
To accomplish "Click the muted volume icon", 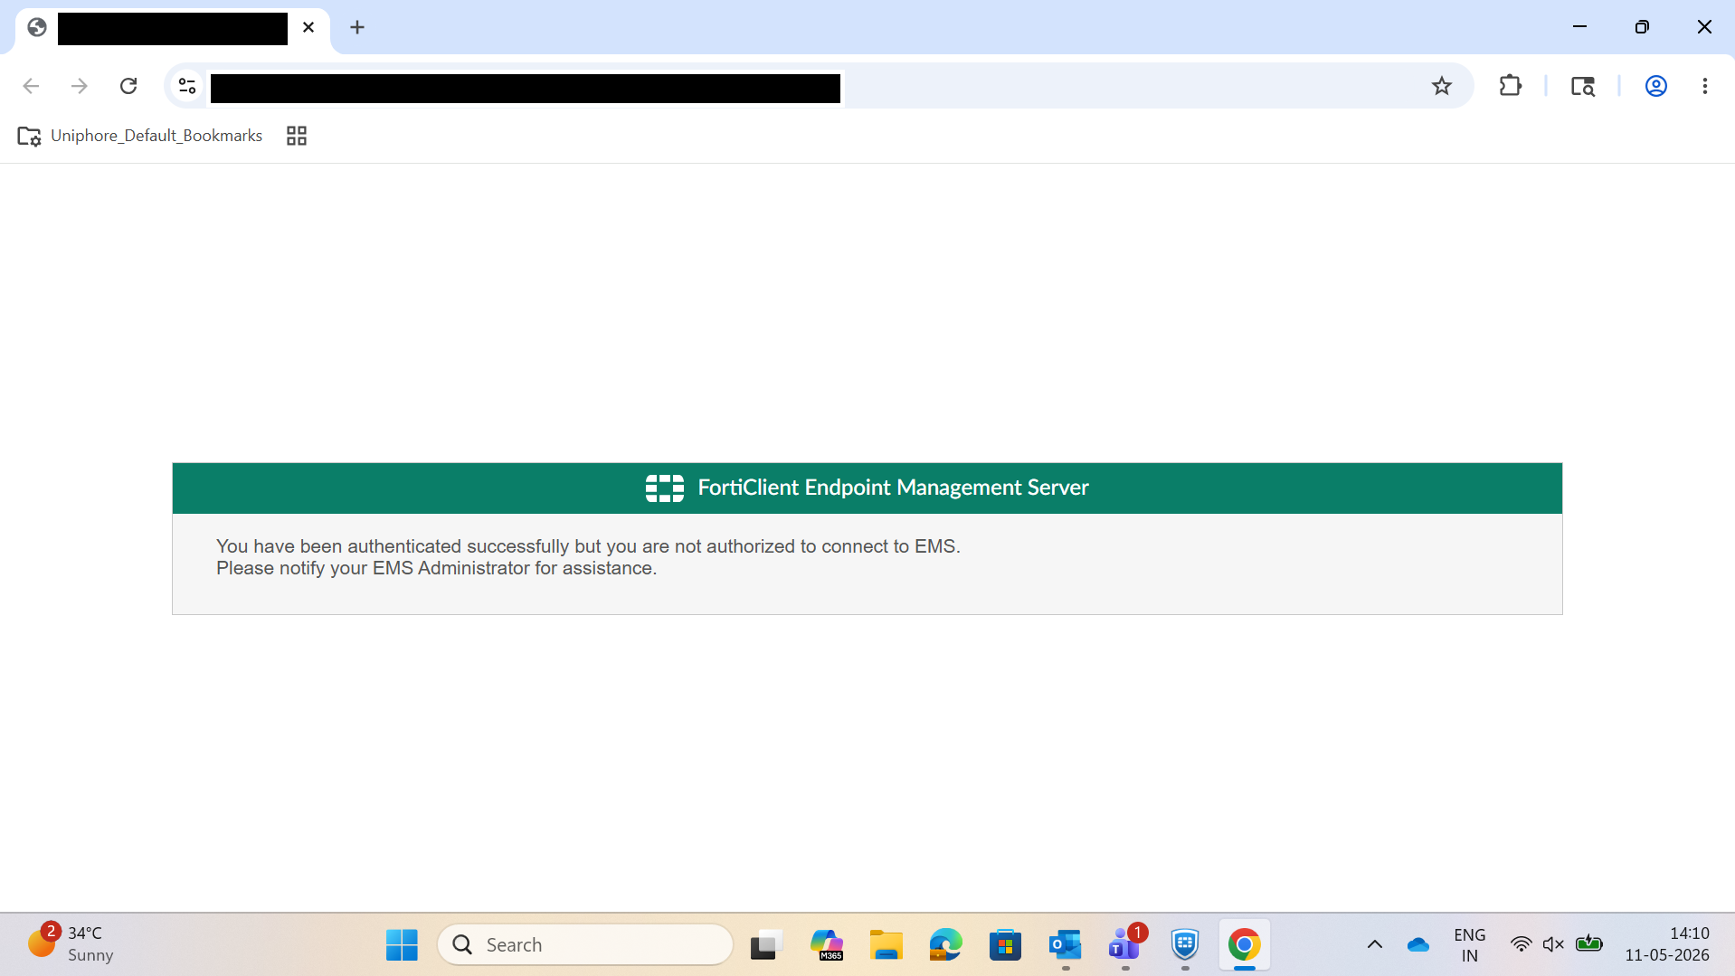I will 1554,945.
